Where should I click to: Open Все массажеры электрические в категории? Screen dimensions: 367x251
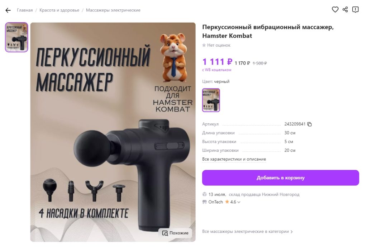(x=247, y=232)
